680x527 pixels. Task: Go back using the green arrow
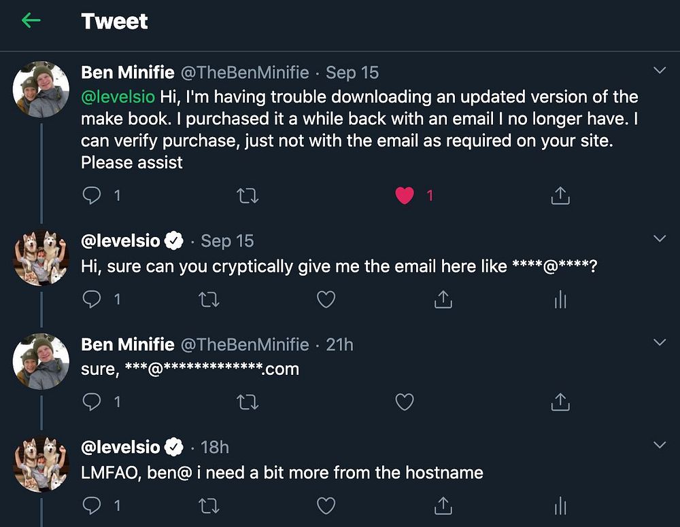[31, 20]
